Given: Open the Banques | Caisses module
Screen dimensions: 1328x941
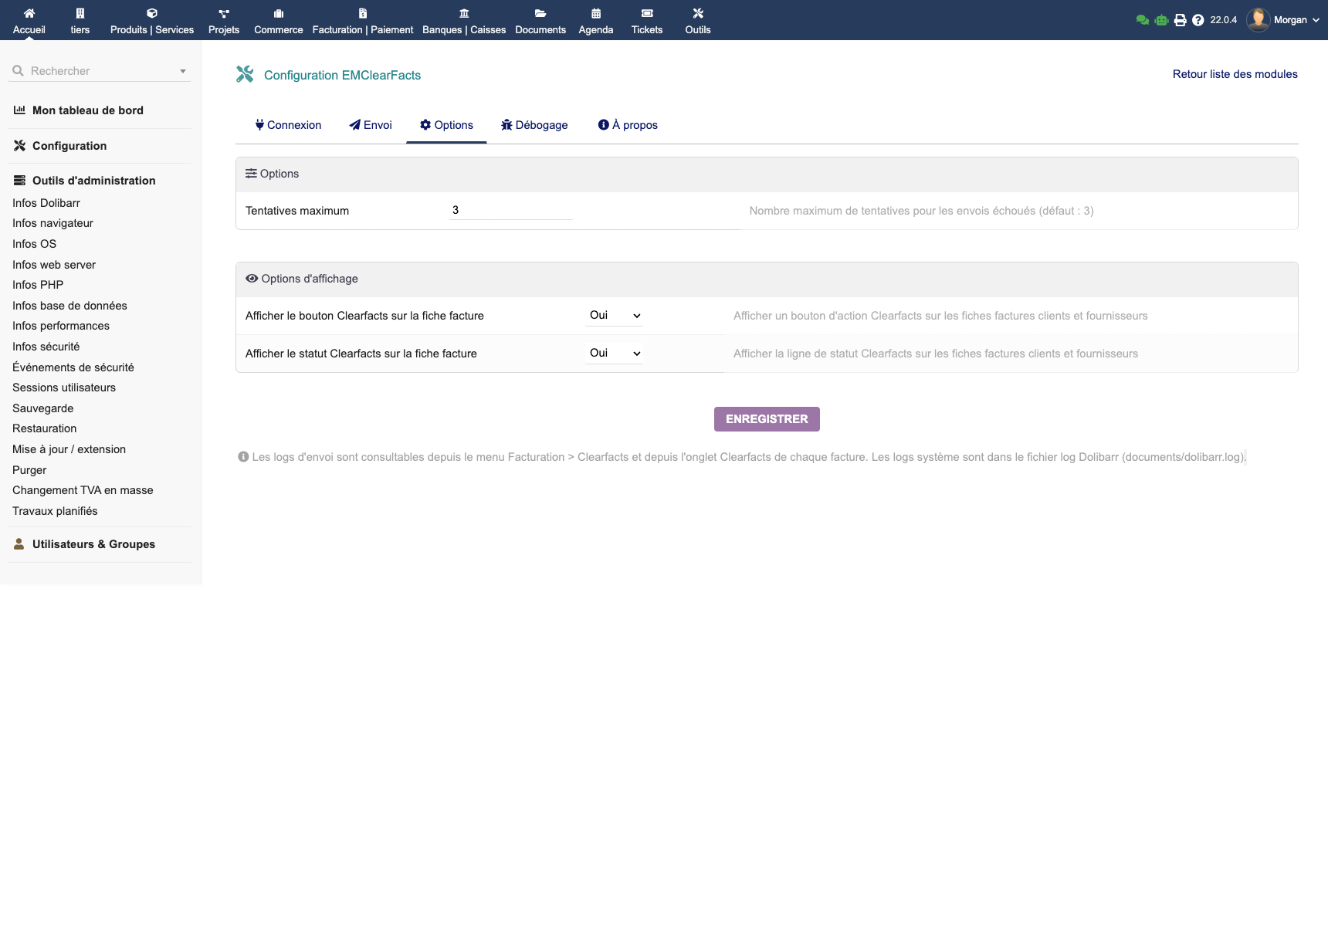Looking at the screenshot, I should [464, 20].
